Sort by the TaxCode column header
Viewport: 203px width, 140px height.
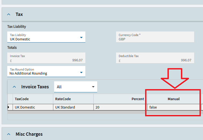click(33, 99)
